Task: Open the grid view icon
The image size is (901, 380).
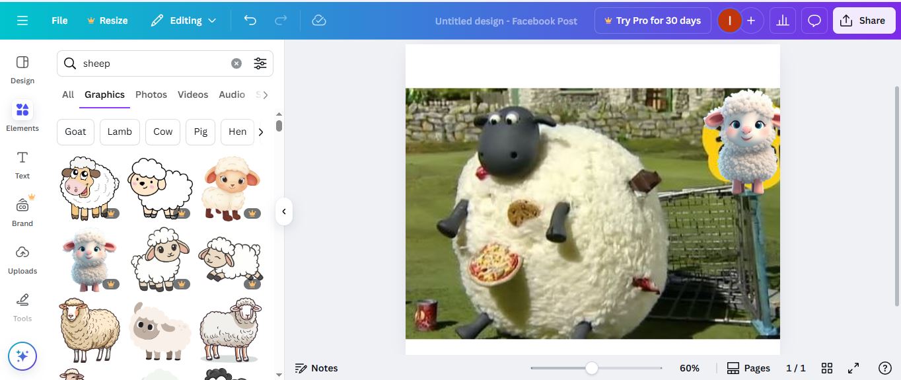Action: 826,368
